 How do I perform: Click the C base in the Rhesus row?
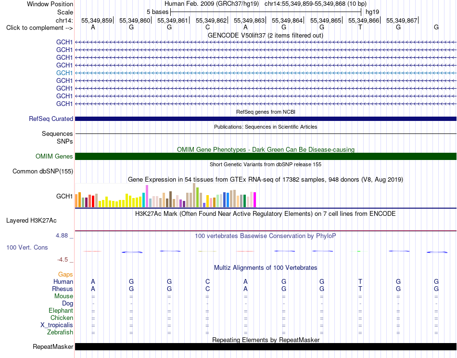click(x=207, y=289)
